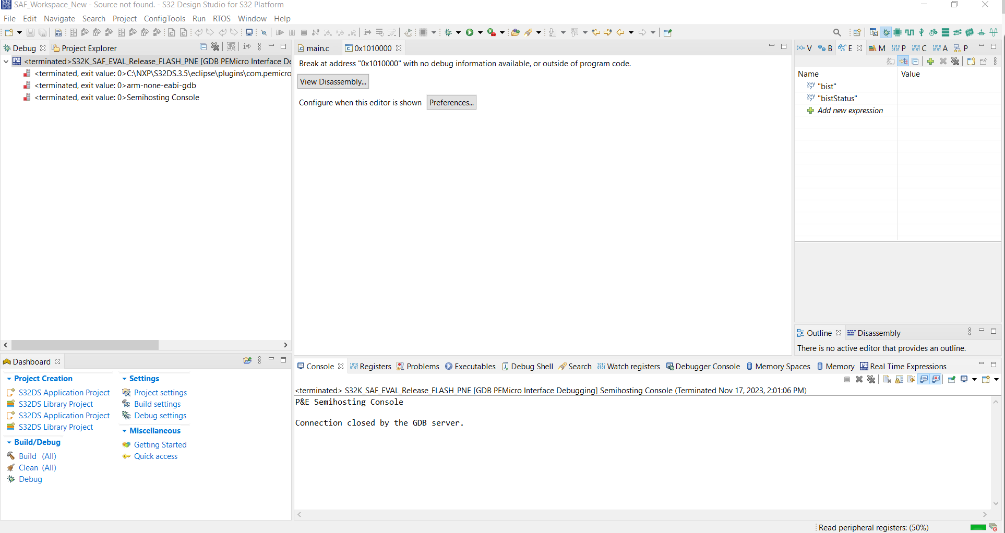Open the RTOS menu

coord(221,18)
